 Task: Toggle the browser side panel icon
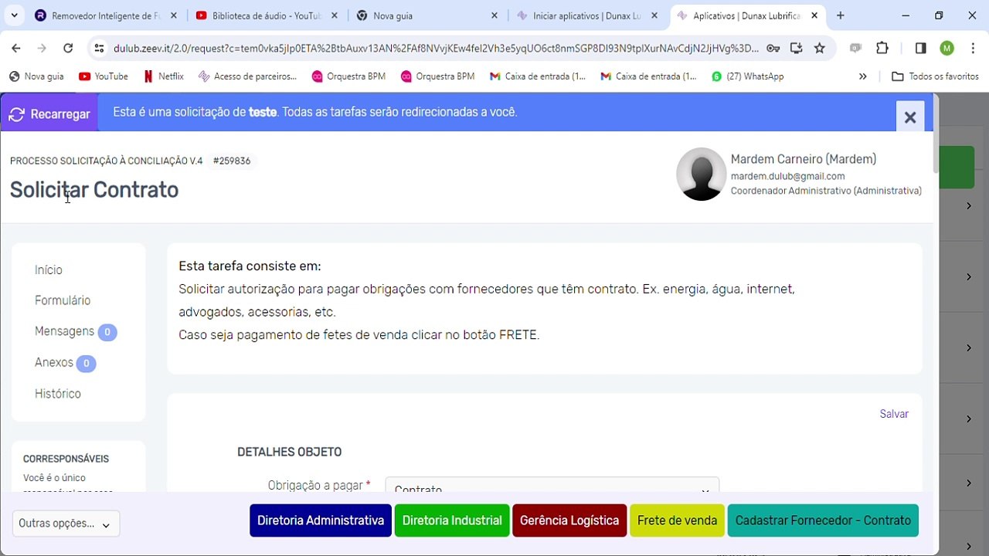coord(920,48)
